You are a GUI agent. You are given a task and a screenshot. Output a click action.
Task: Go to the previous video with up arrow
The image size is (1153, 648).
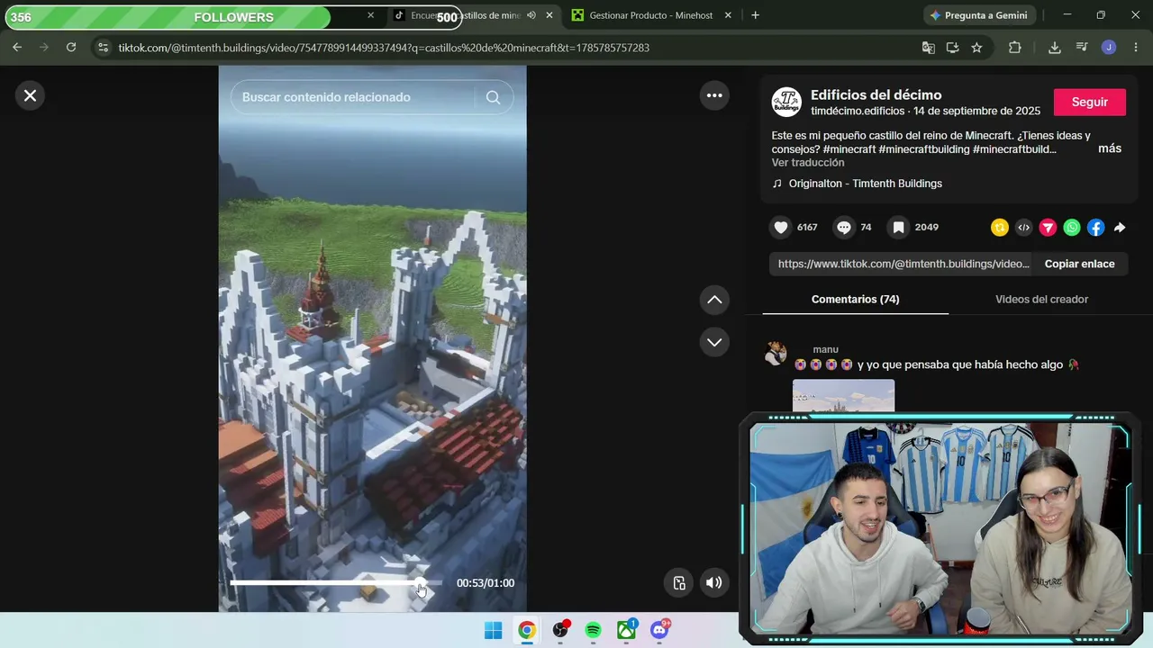pos(714,300)
